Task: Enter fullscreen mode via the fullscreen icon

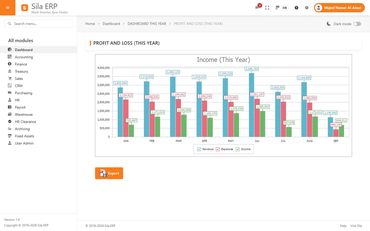Action: click(x=267, y=8)
